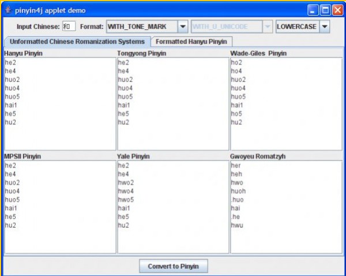Screen dimensions: 346x276
Task: Open the WITH_TONE_MARK format dropdown
Action: pos(182,27)
